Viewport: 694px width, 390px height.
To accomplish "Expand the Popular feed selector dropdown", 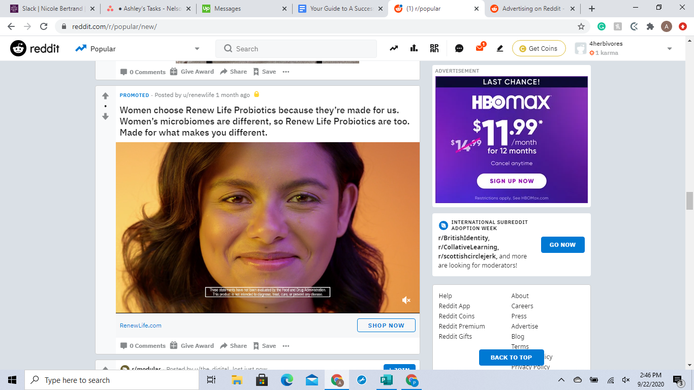I will click(x=197, y=49).
